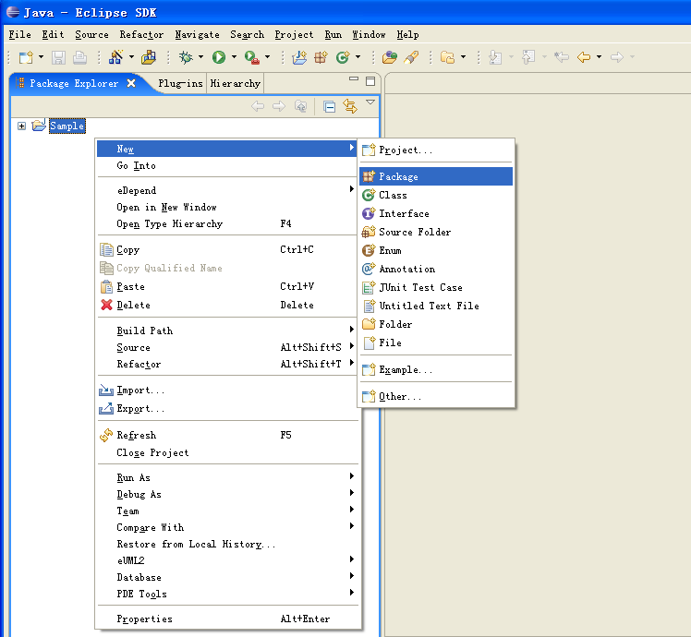Switch to the Plug-ins tab
The image size is (691, 637).
coord(181,83)
